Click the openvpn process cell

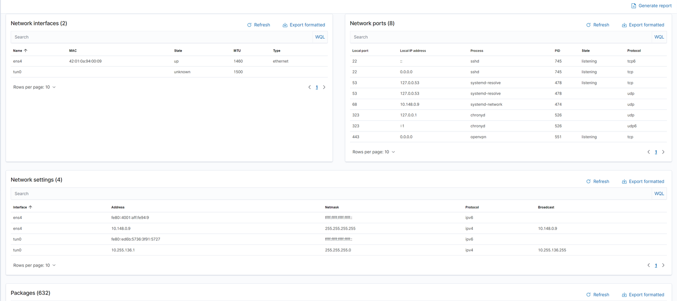point(478,137)
